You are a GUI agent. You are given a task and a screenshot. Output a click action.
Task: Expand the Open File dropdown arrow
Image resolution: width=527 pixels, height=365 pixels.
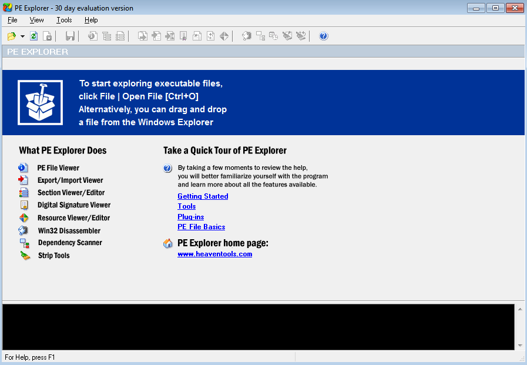pos(22,36)
